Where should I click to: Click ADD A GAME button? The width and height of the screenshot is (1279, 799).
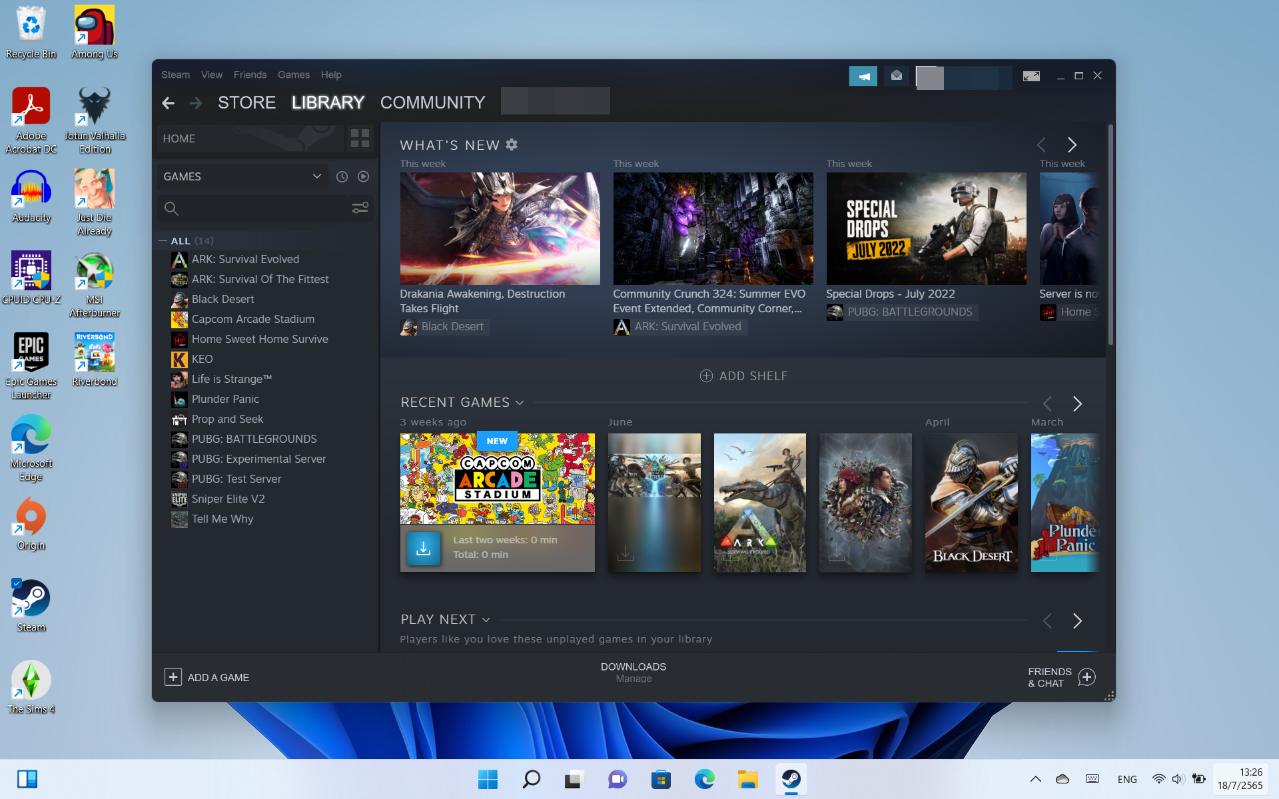tap(207, 677)
